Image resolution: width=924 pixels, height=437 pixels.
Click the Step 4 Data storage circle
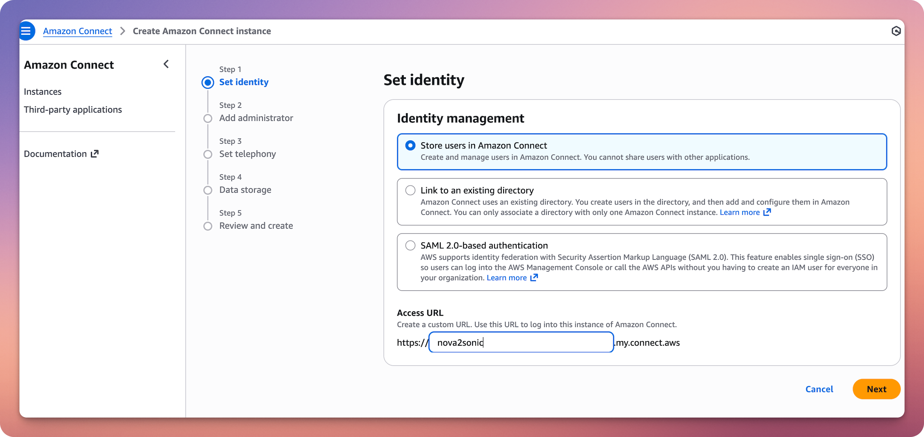(208, 190)
